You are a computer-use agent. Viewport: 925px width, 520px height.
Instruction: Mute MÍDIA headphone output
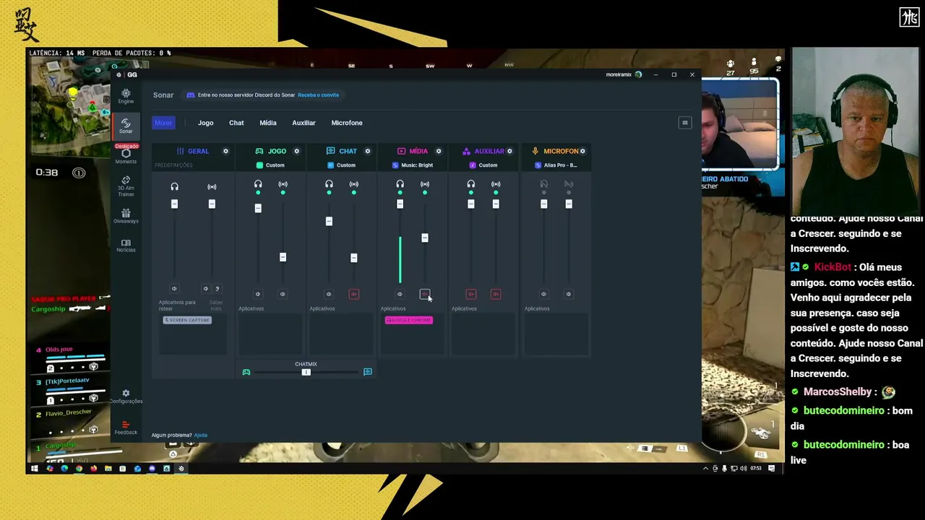[x=400, y=294]
